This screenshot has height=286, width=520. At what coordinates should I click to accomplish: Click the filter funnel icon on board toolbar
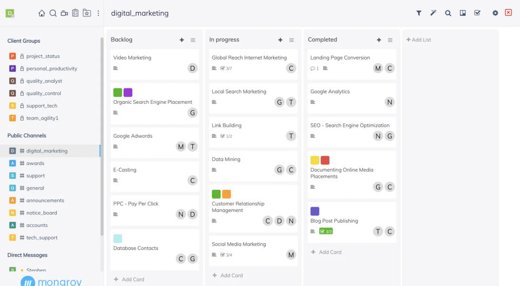[419, 13]
